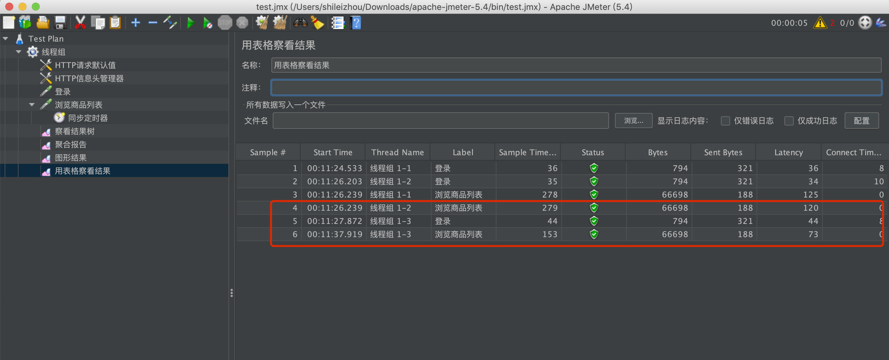Click the Save test plan floppy icon
The height and width of the screenshot is (360, 889).
[x=60, y=23]
